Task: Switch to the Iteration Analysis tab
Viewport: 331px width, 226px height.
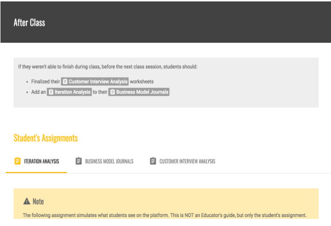Action: point(41,161)
